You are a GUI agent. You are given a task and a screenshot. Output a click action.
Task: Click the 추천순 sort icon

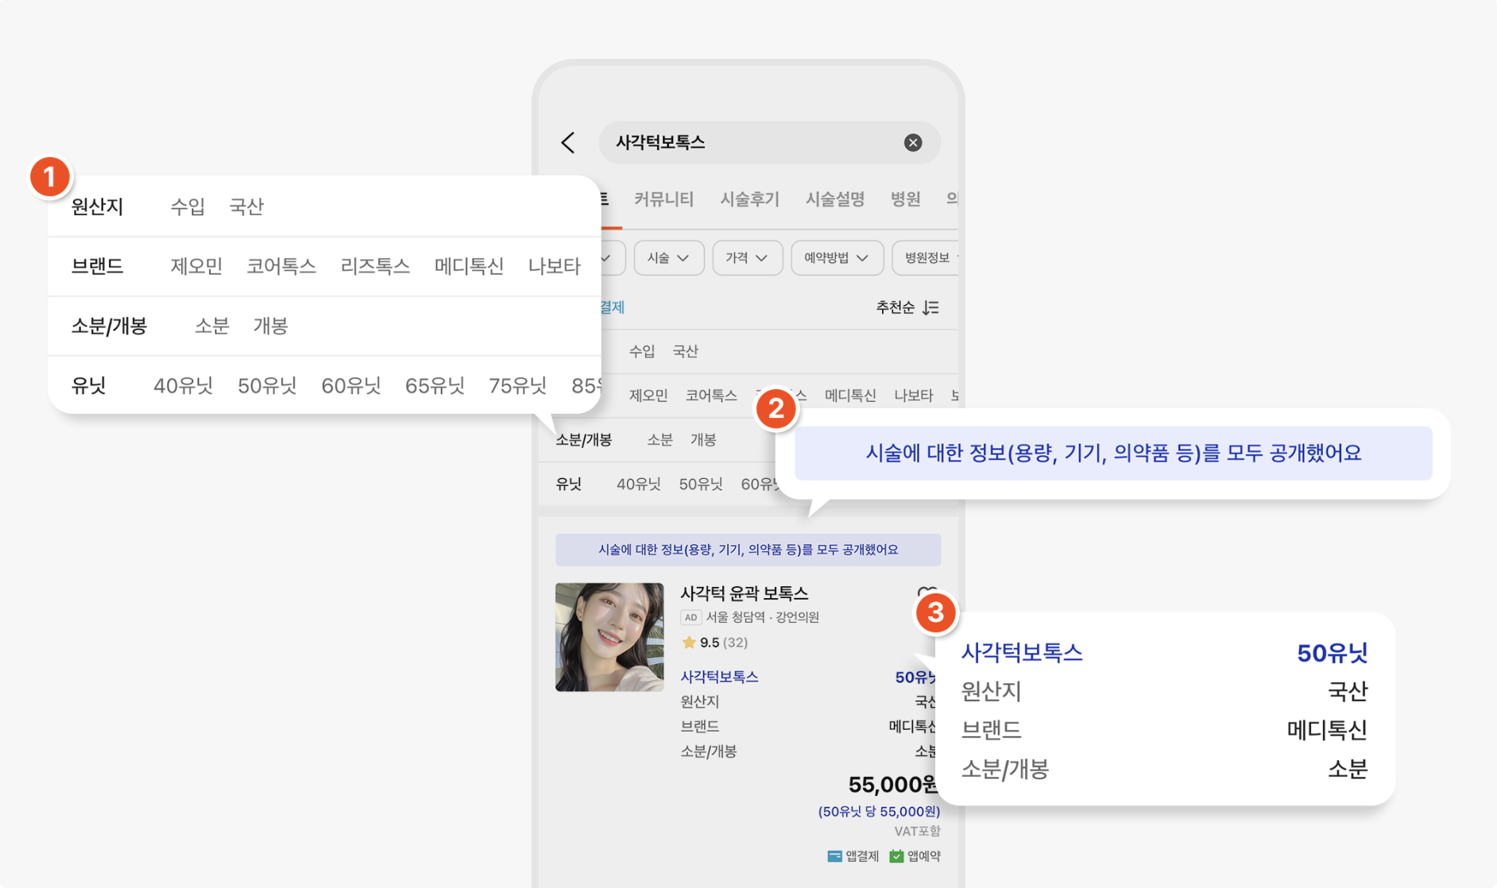coord(930,307)
